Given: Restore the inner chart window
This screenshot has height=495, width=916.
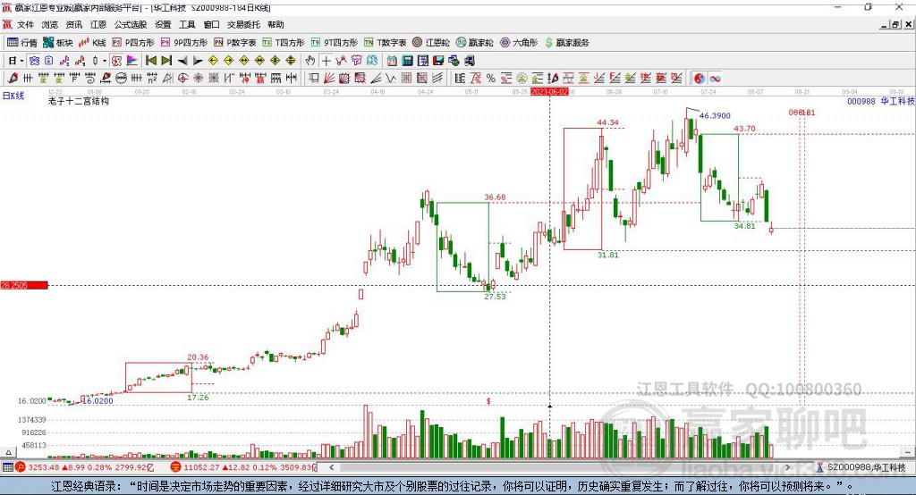Looking at the screenshot, I should tap(895, 24).
